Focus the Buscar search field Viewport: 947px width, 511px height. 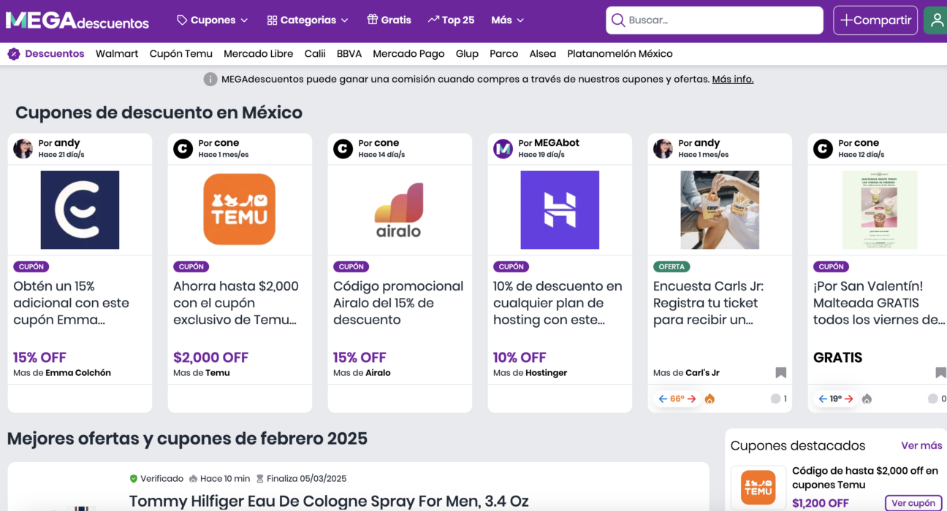pyautogui.click(x=715, y=20)
